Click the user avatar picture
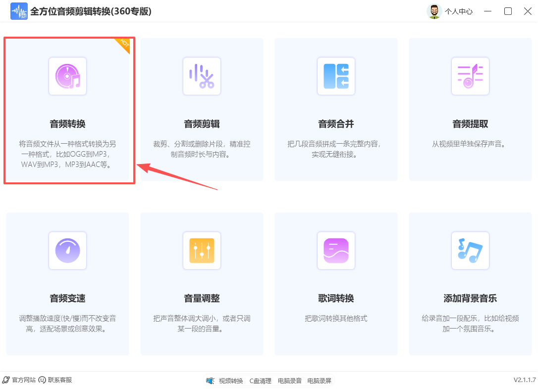538x389 pixels. click(434, 11)
